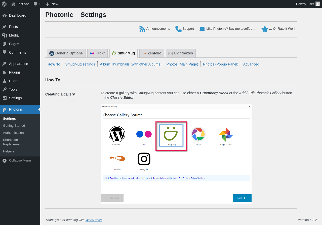Click Like Photonic? Buy me a coffee
Screen dimensions: 322x225
(231, 29)
